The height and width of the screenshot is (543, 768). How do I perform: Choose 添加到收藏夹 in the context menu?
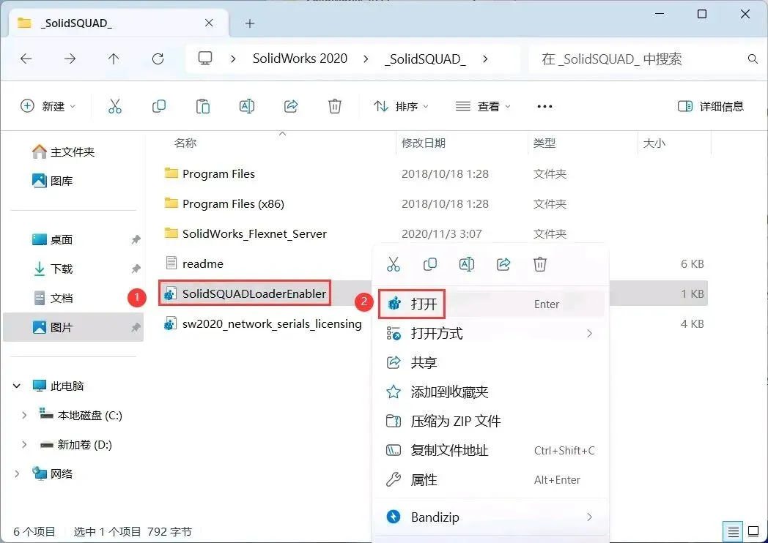[491, 392]
